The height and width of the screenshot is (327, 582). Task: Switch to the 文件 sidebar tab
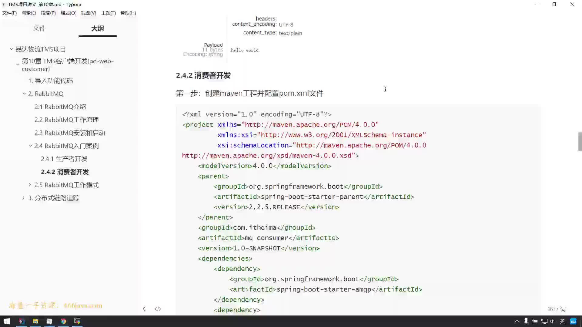click(x=39, y=28)
